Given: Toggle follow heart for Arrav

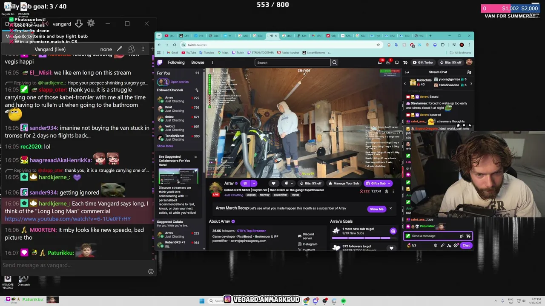Looking at the screenshot, I should tap(273, 184).
